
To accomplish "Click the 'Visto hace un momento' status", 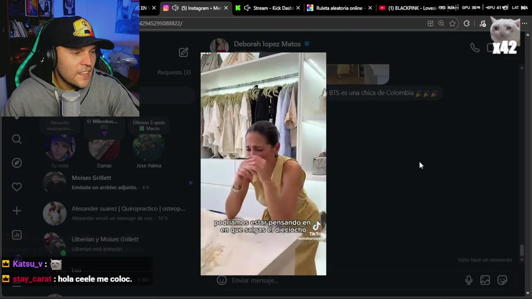I will click(485, 260).
